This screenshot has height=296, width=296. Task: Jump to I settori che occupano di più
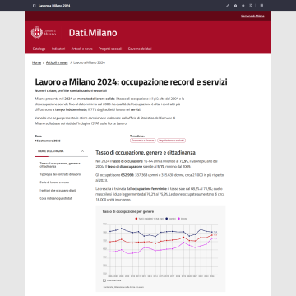click(58, 190)
